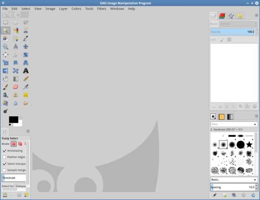The height and width of the screenshot is (200, 260).
Task: Toggle Select transparent areas checkbox
Action: [5, 164]
